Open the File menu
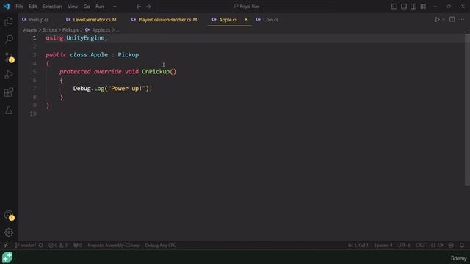 click(19, 7)
